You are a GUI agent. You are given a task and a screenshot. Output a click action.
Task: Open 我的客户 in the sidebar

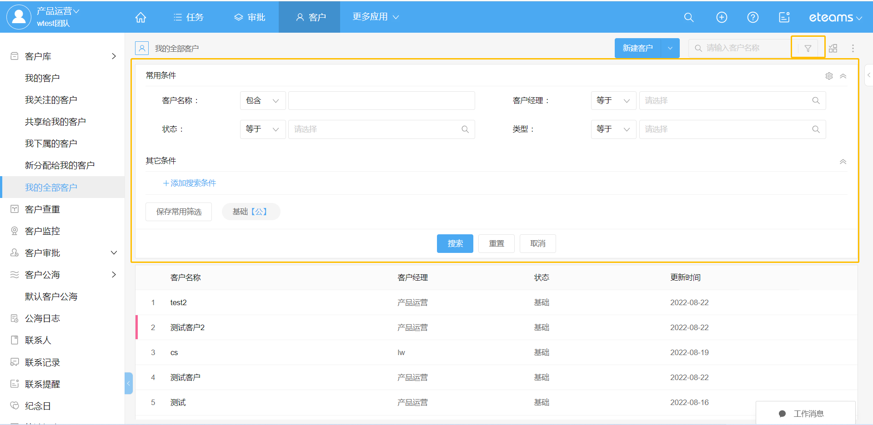(42, 78)
